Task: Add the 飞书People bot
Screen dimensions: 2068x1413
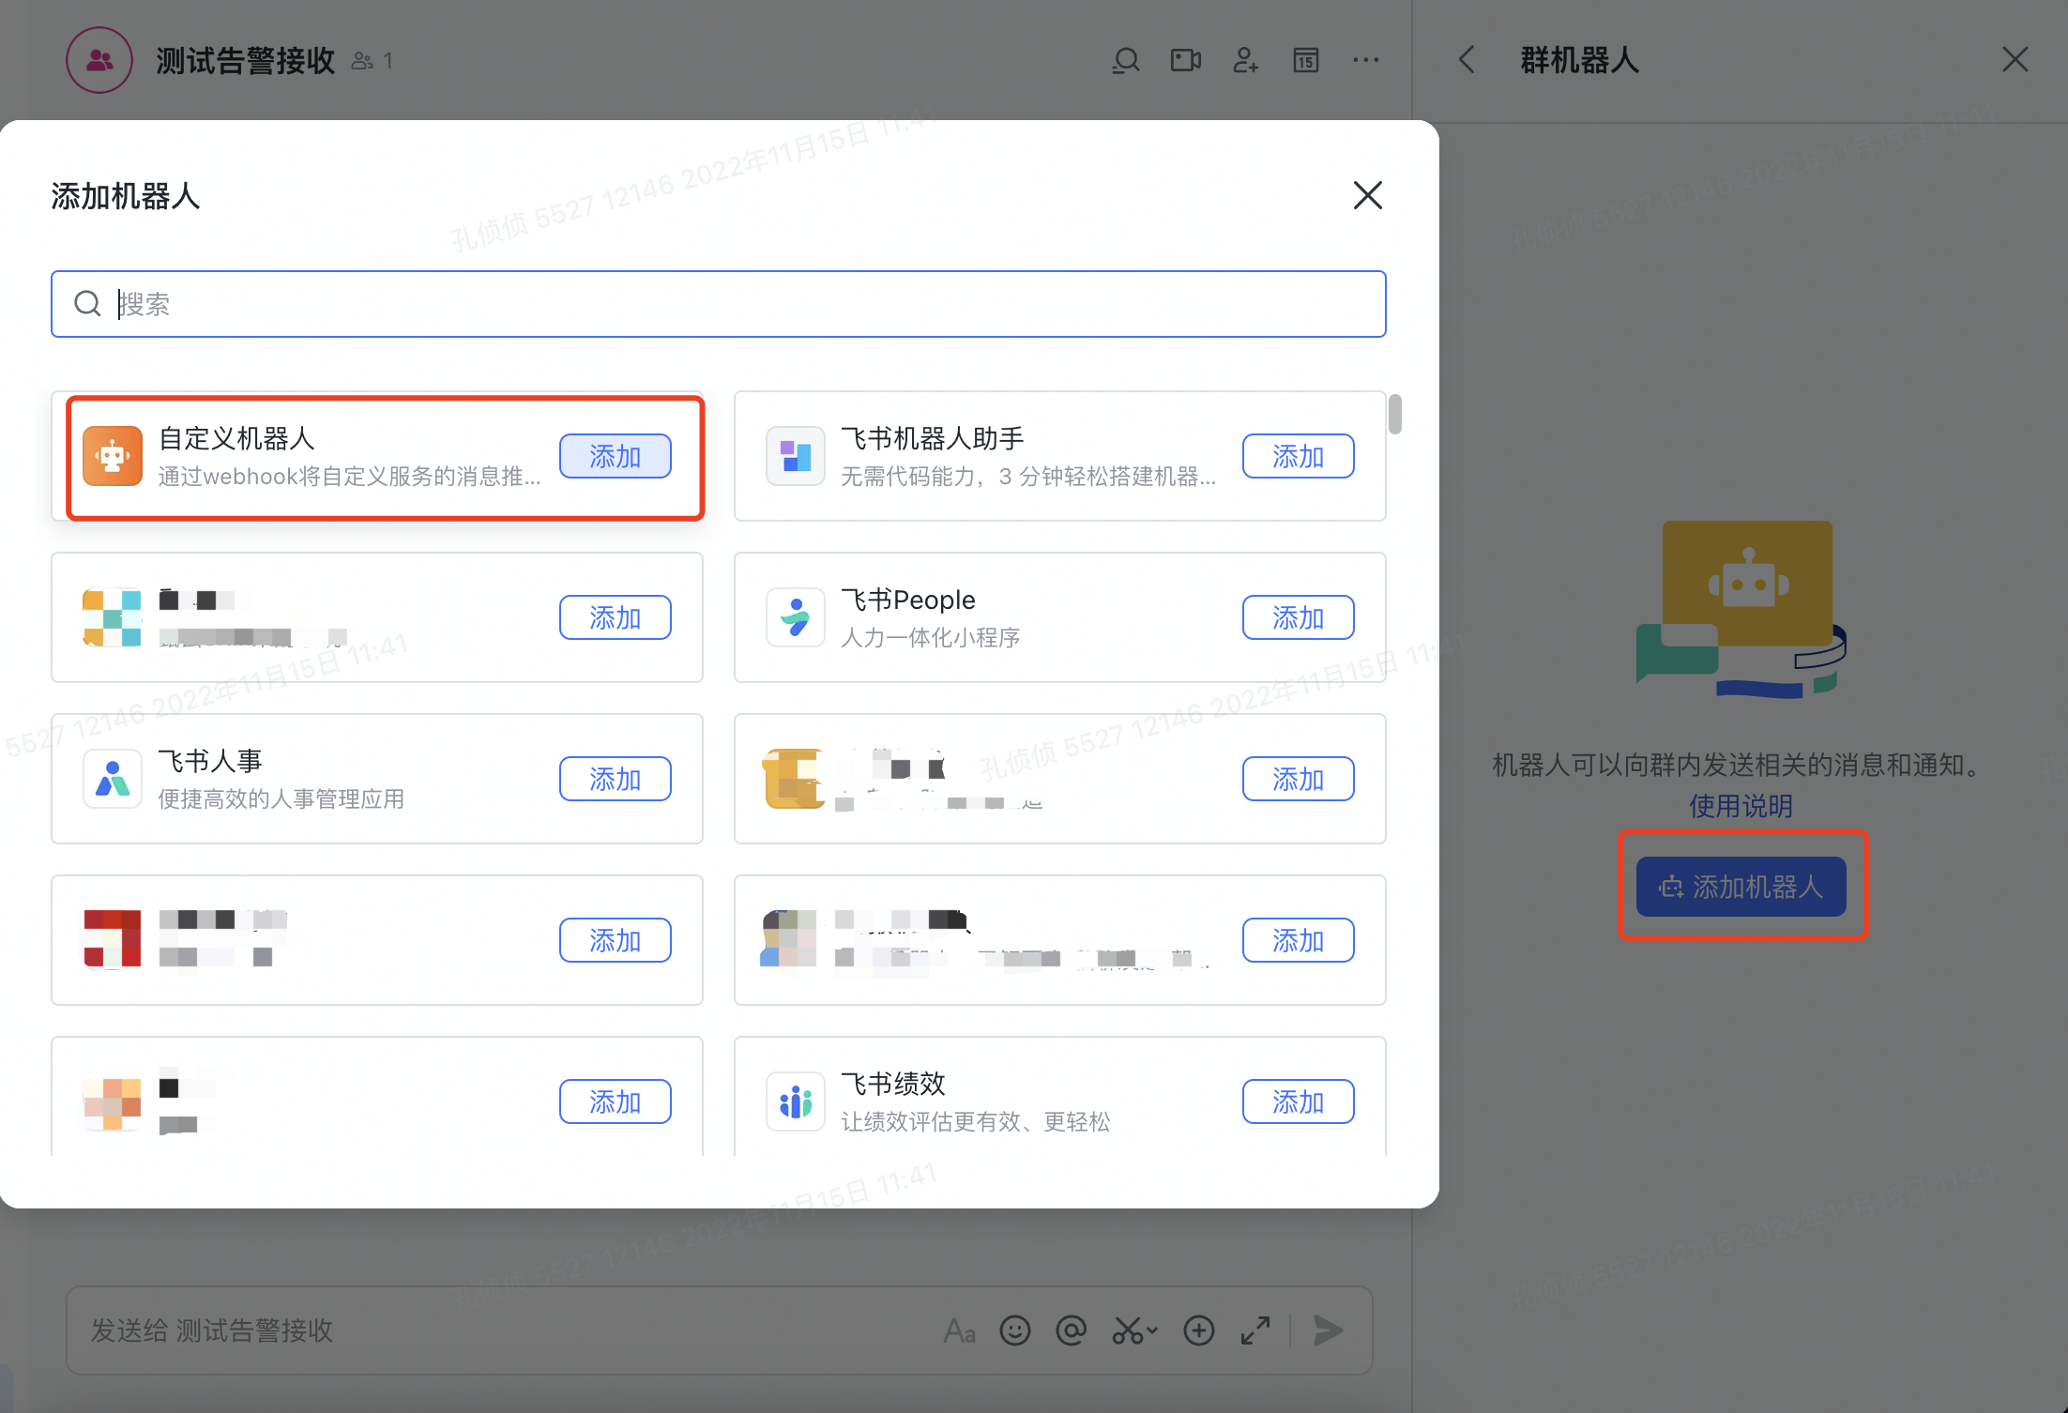Action: (x=1298, y=617)
